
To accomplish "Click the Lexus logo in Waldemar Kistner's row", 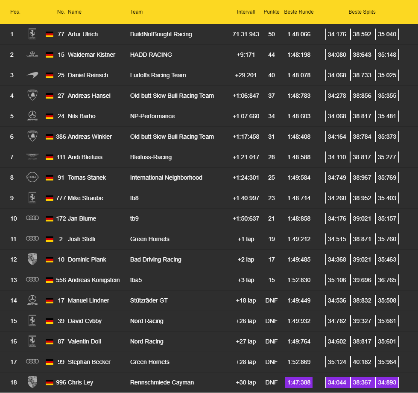I will (x=32, y=55).
